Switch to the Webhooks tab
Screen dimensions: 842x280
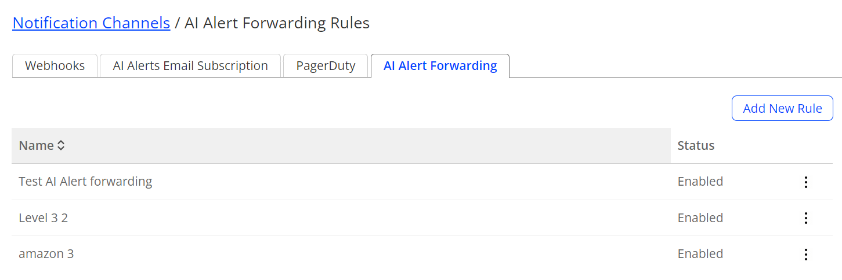tap(55, 66)
